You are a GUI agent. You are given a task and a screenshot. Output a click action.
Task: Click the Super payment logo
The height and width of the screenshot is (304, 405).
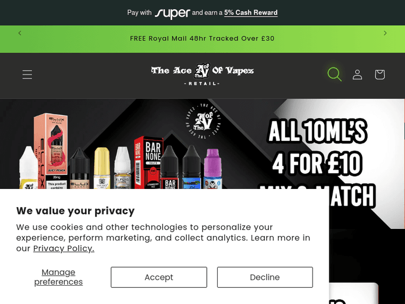pyautogui.click(x=172, y=13)
